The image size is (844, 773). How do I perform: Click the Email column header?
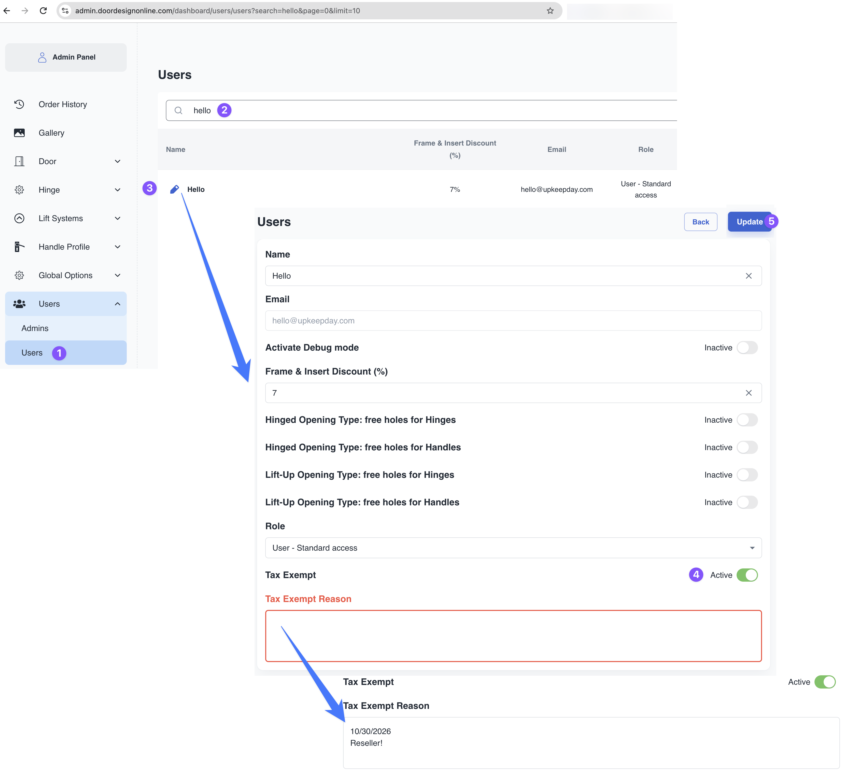point(556,149)
